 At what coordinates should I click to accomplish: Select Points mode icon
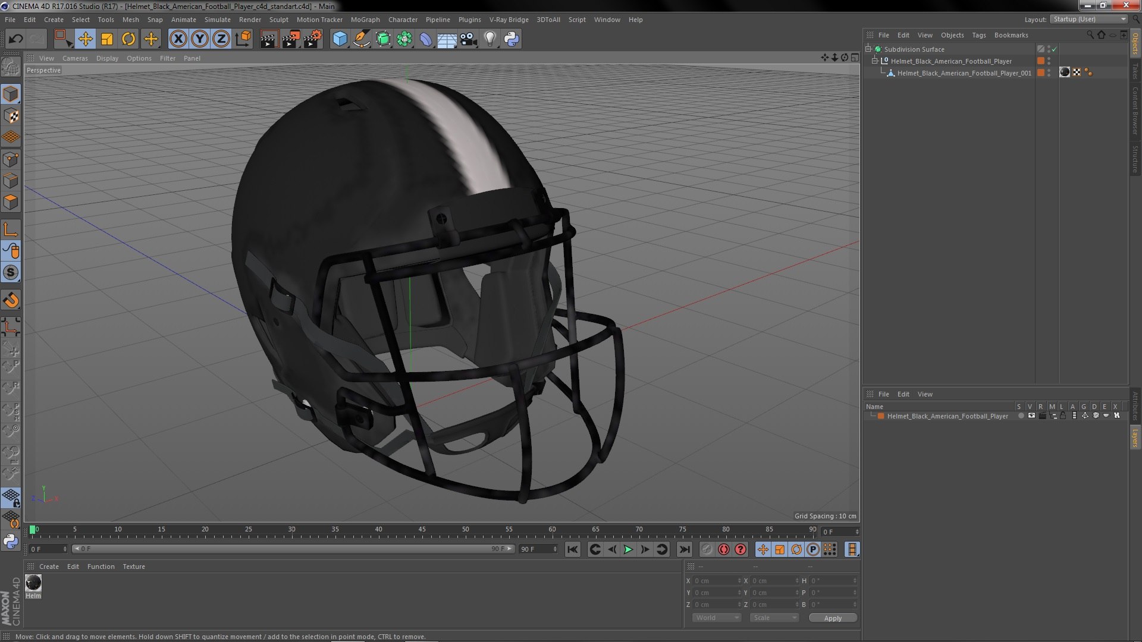click(x=11, y=159)
